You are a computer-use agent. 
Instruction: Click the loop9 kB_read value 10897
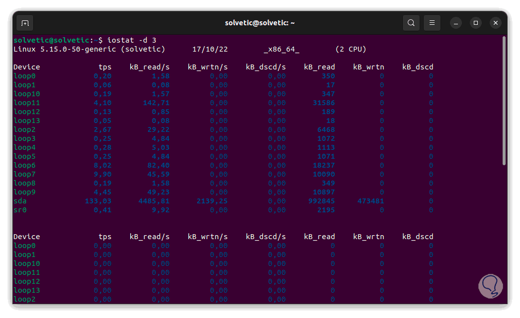324,192
